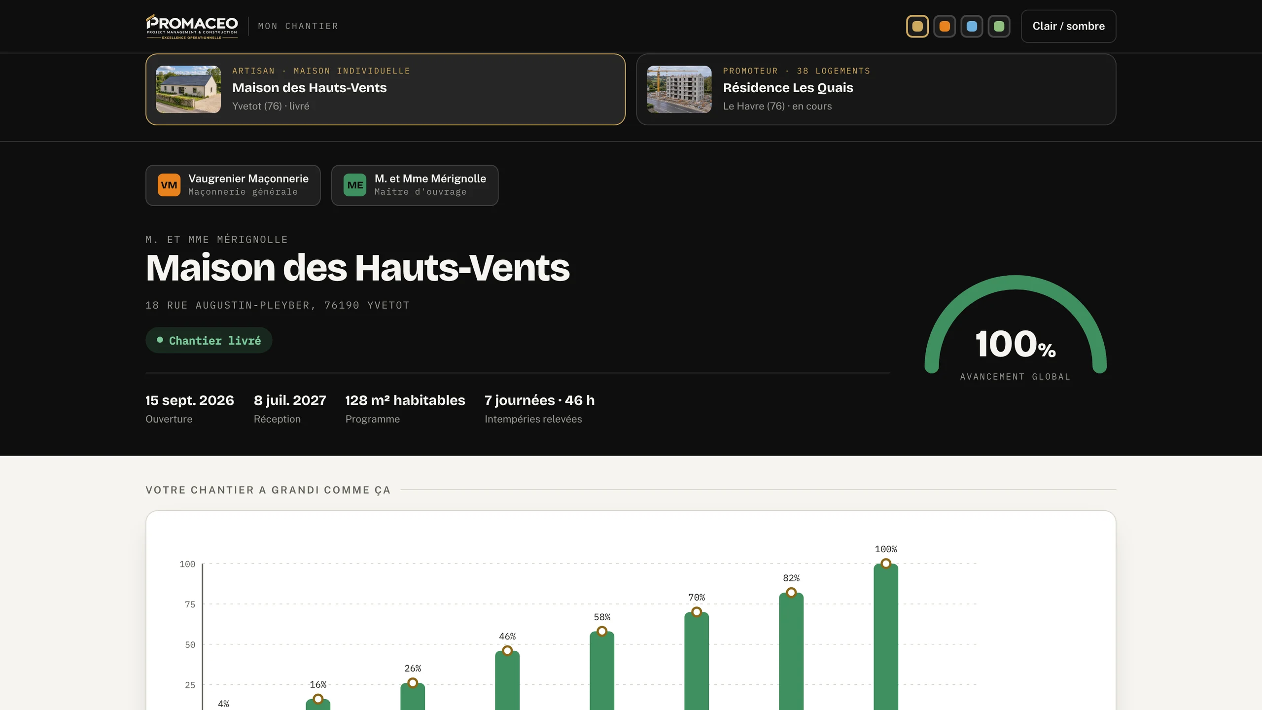Click the PROMOTEUR · 38 LOGEMENTS label
1262x710 pixels.
(797, 71)
